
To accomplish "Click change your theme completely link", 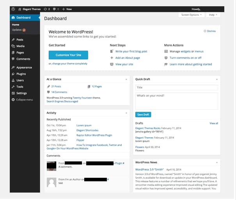I will [x=70, y=64].
